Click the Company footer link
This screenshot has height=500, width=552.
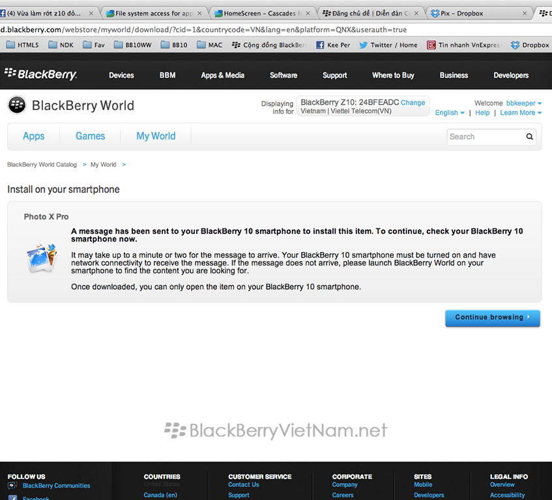click(345, 484)
